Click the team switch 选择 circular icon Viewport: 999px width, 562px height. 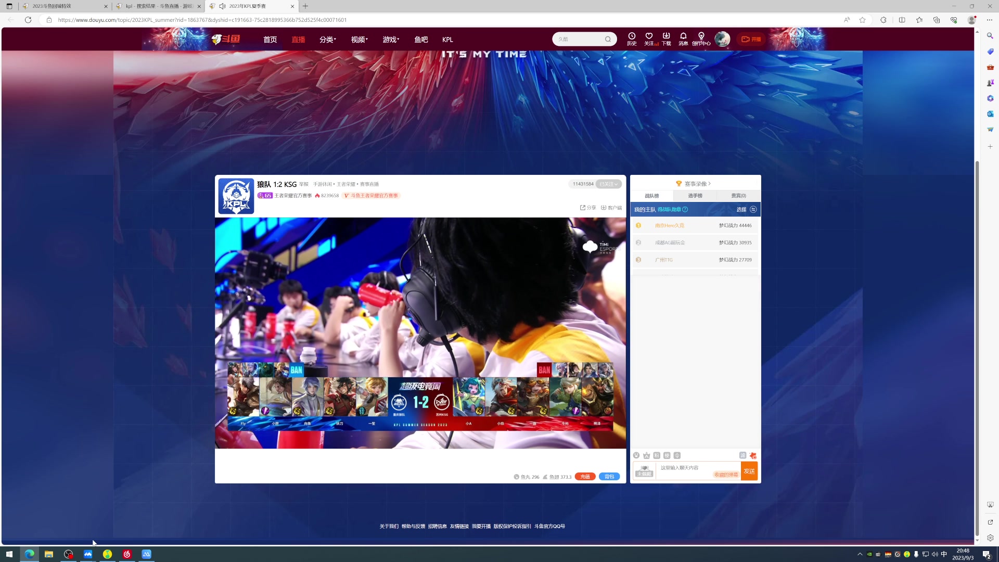coord(753,209)
